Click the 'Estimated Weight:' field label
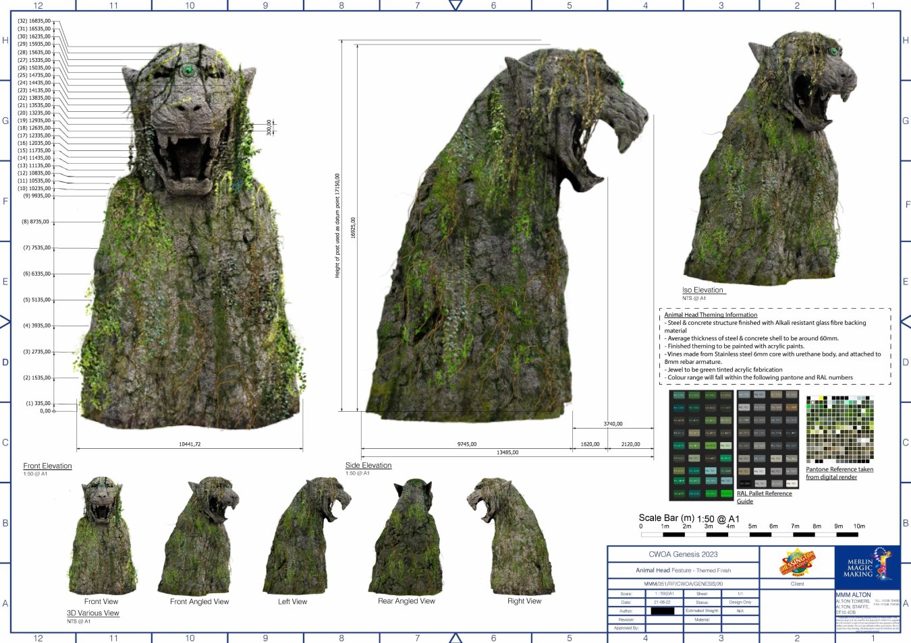The height and width of the screenshot is (643, 911). (702, 611)
